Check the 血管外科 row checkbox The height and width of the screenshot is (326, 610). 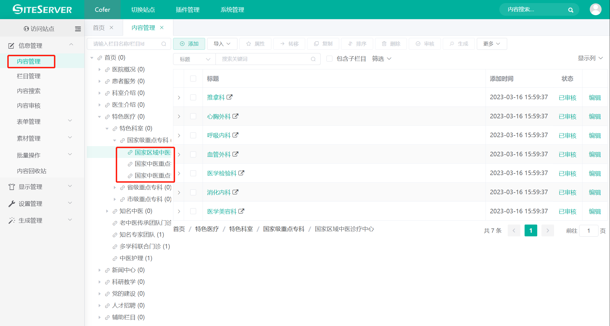pyautogui.click(x=193, y=154)
